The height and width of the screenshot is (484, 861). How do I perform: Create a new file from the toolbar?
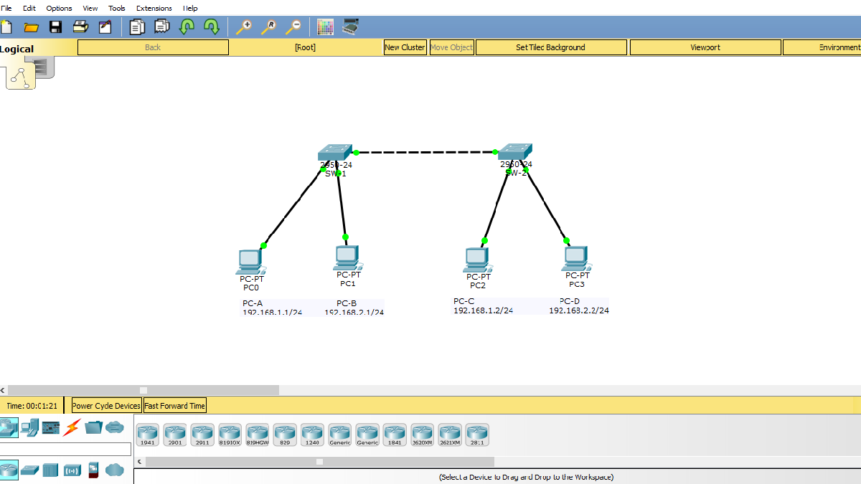tap(6, 27)
